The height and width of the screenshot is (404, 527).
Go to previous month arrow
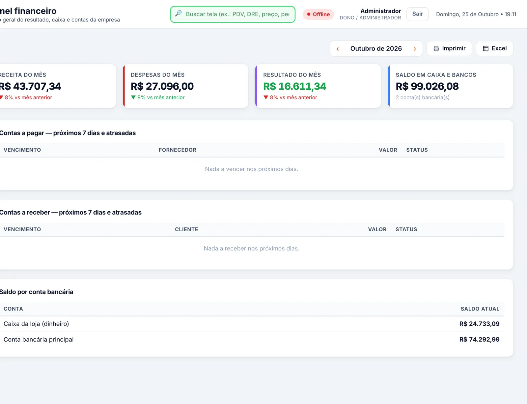(x=338, y=49)
